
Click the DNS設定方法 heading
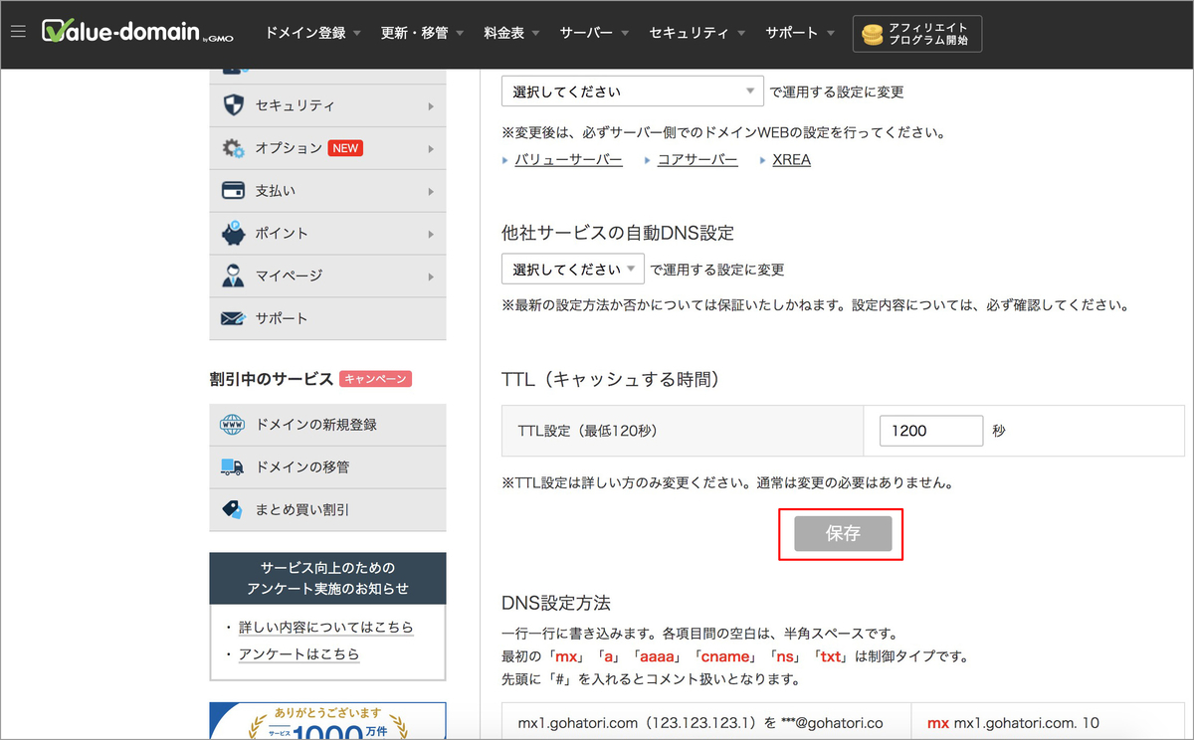556,603
